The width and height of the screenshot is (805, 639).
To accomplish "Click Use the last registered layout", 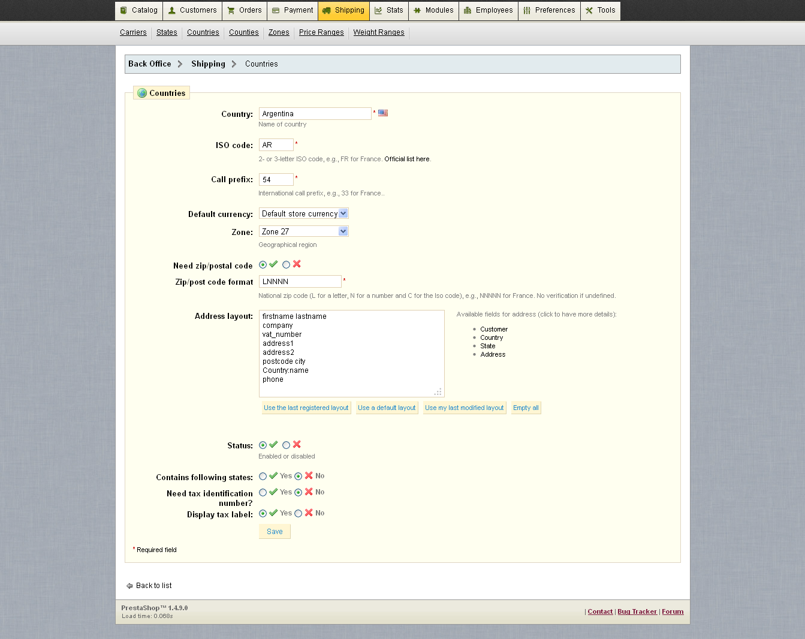I will 306,408.
